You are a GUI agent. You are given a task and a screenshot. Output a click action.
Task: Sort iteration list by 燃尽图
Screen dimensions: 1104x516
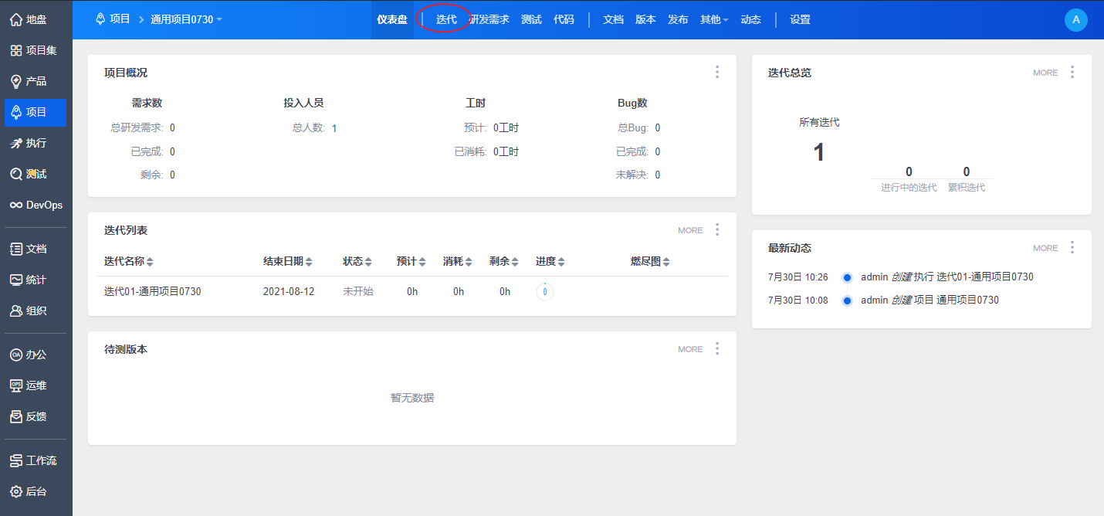tap(650, 261)
